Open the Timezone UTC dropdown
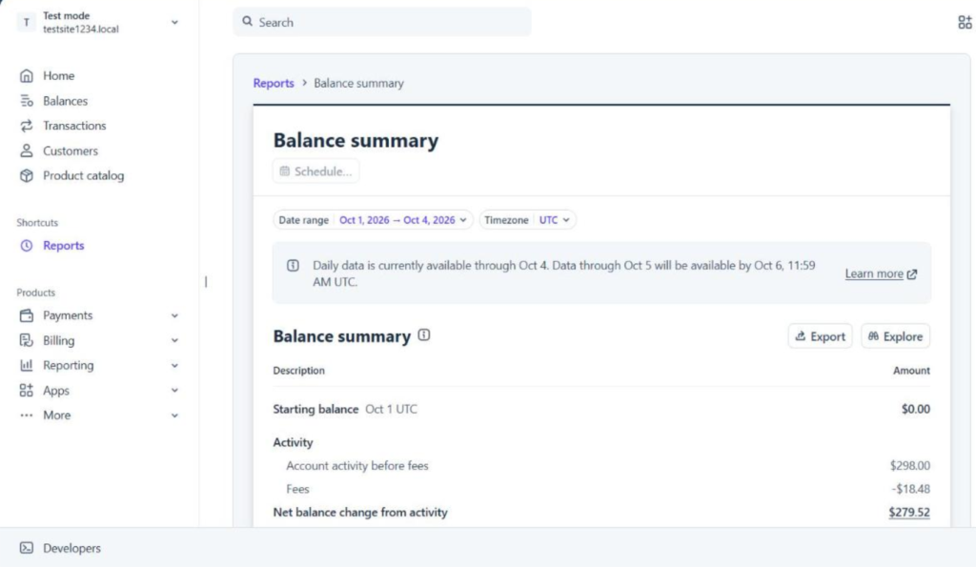976x567 pixels. [x=527, y=220]
